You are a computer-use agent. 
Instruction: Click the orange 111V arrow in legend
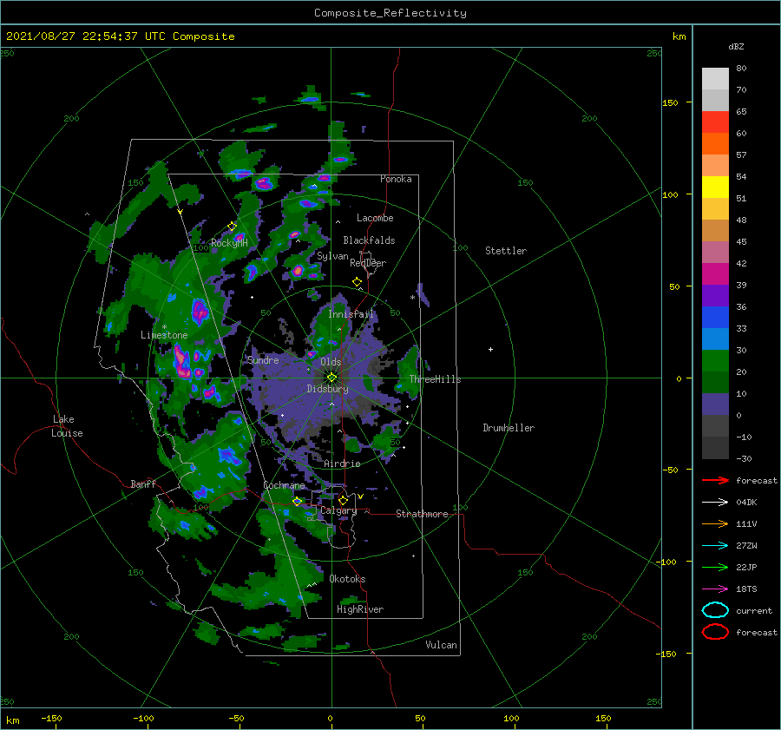click(715, 523)
